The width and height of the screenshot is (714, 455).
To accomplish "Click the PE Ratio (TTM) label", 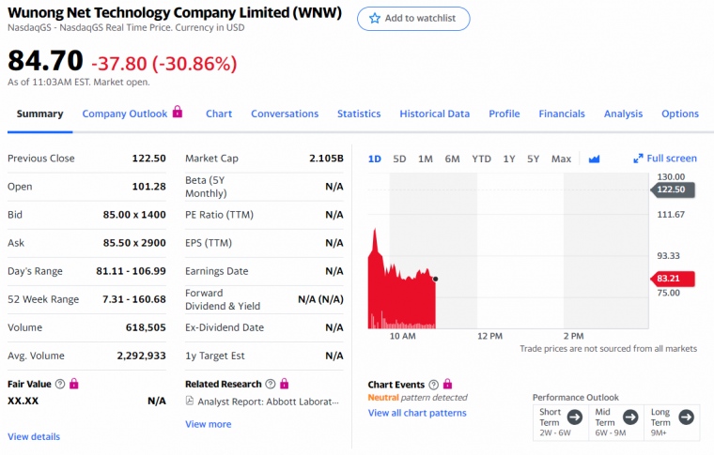I will pos(219,215).
